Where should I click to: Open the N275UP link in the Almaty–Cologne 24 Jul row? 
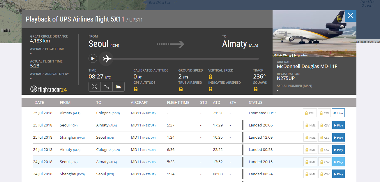click(149, 150)
